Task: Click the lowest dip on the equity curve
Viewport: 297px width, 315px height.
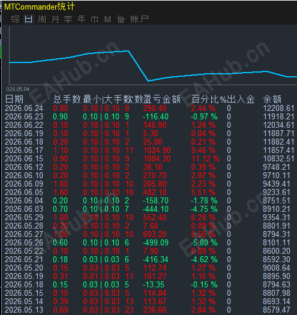Action: tap(149, 81)
